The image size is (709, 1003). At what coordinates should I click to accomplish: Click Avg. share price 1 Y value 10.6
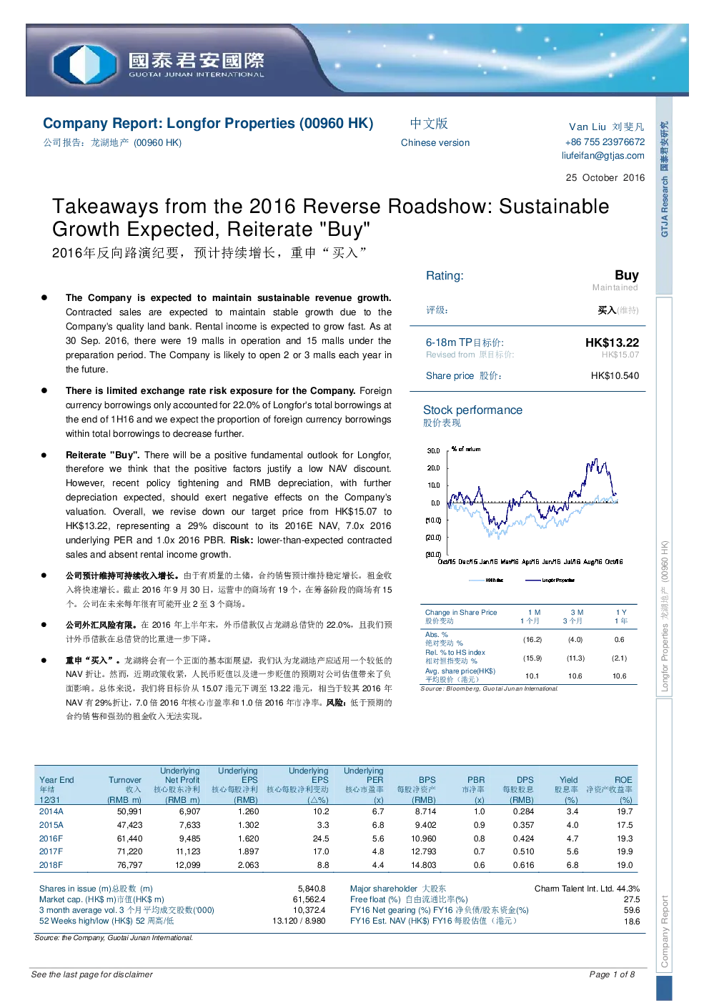[619, 676]
